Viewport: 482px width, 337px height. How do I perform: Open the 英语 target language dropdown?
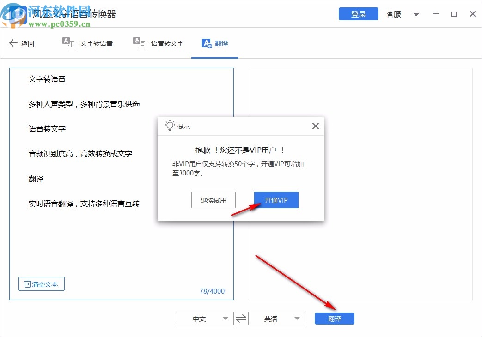pos(276,318)
